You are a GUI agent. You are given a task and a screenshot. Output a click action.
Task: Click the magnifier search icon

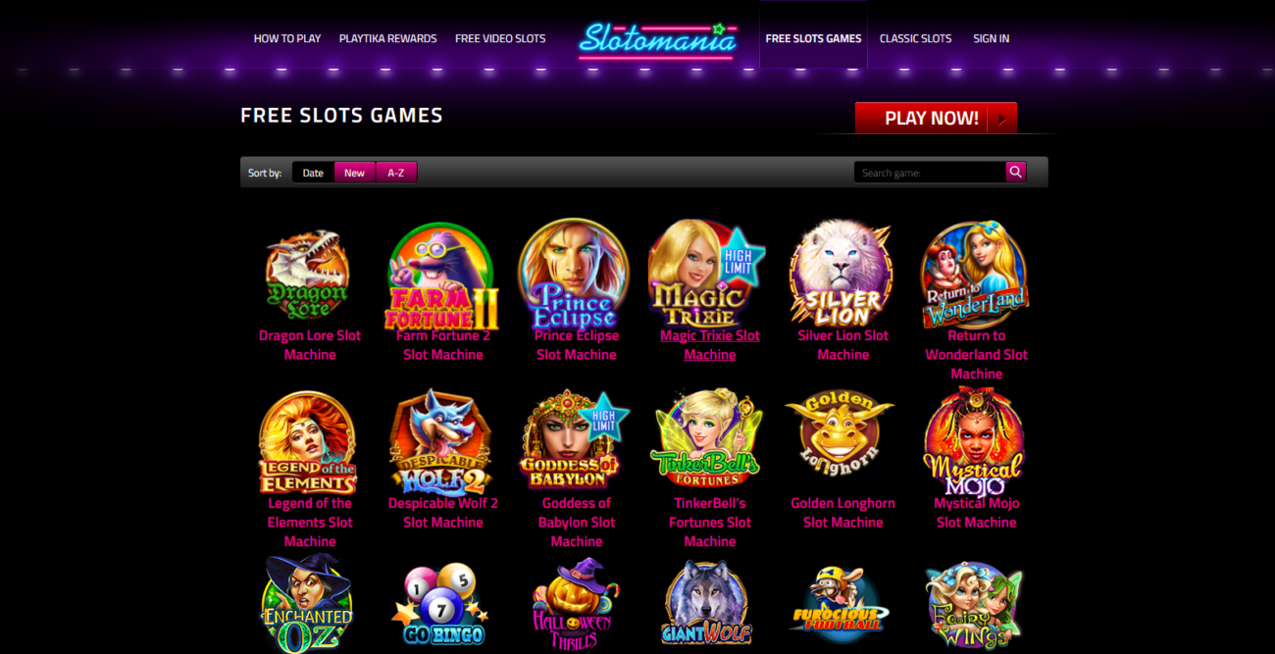click(x=1016, y=173)
